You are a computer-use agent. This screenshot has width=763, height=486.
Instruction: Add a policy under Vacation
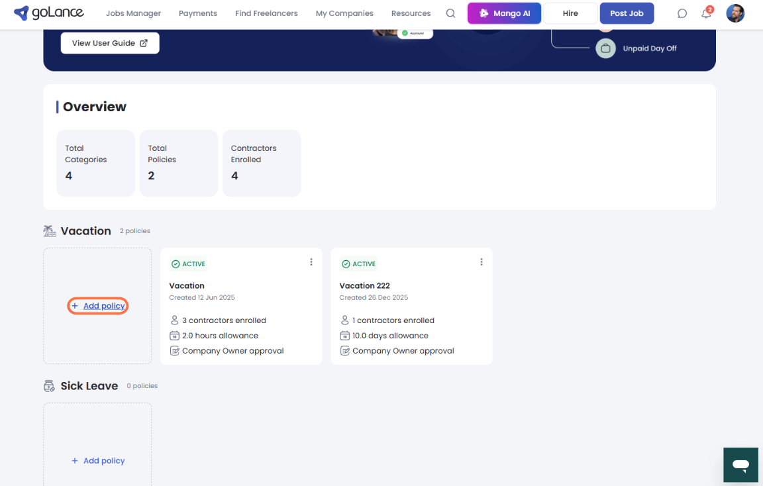(x=98, y=306)
